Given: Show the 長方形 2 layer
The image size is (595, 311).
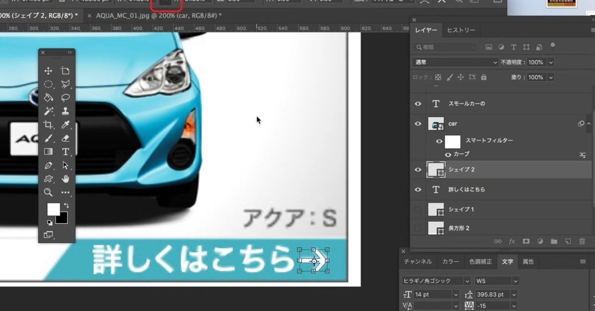Looking at the screenshot, I should [418, 228].
